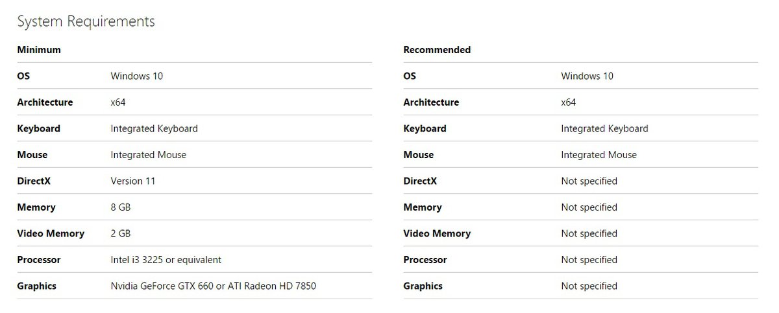Click the Processor label in the Recommended column
Image resolution: width=779 pixels, height=313 pixels.
(425, 260)
